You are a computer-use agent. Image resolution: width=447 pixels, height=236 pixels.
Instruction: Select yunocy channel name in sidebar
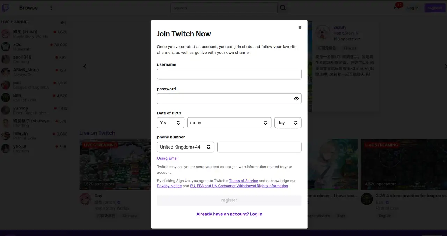pos(21,108)
